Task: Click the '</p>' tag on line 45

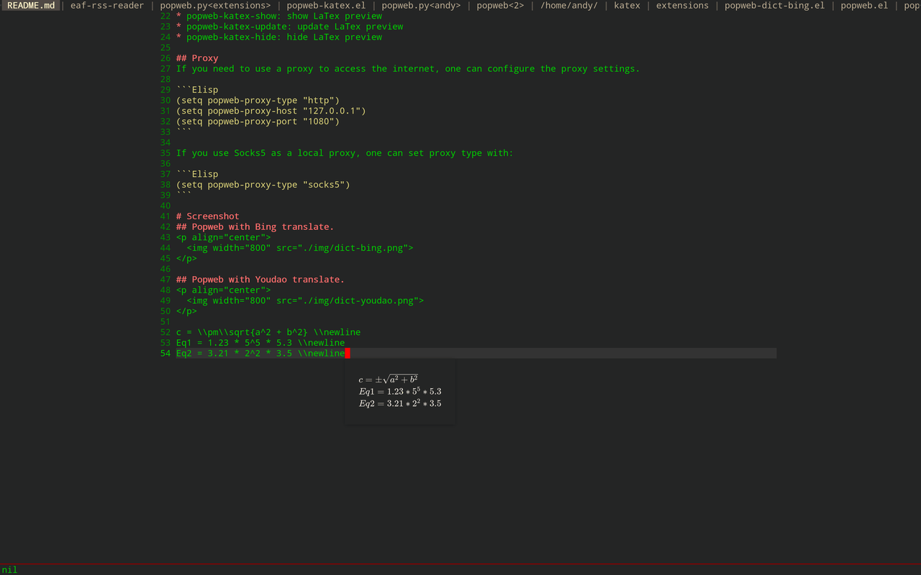Action: (x=186, y=259)
